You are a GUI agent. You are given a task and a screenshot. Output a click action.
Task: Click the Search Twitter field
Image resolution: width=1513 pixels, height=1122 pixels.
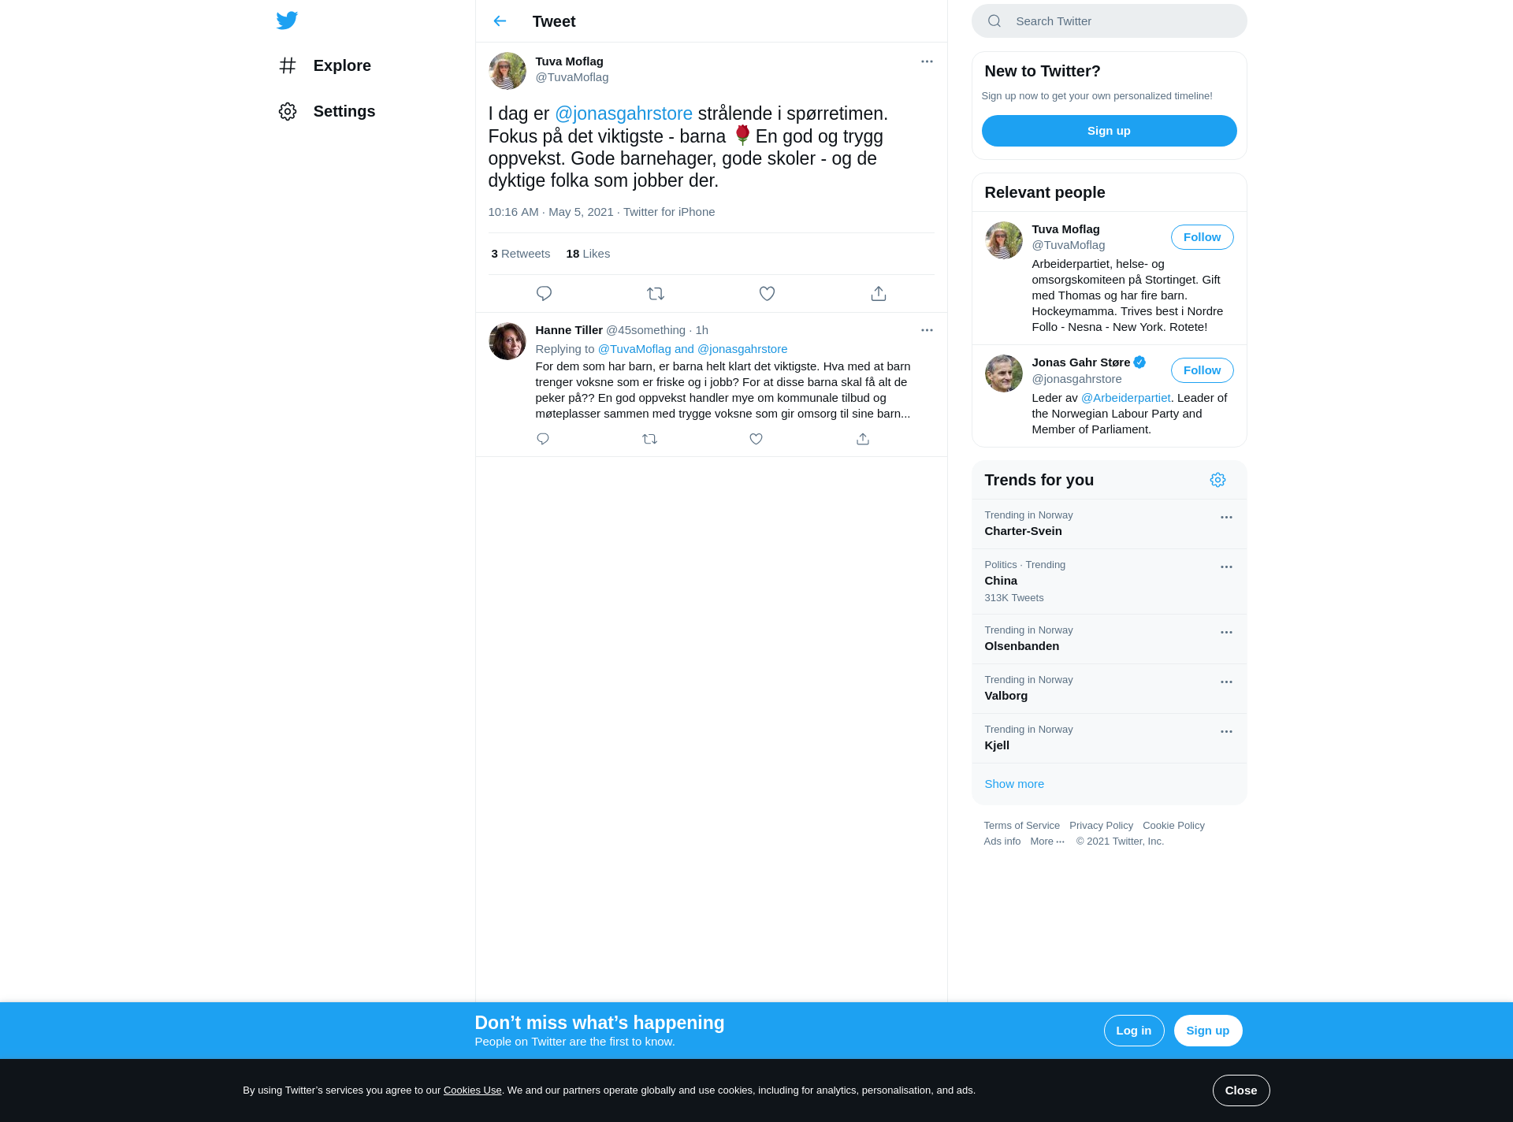(1109, 21)
